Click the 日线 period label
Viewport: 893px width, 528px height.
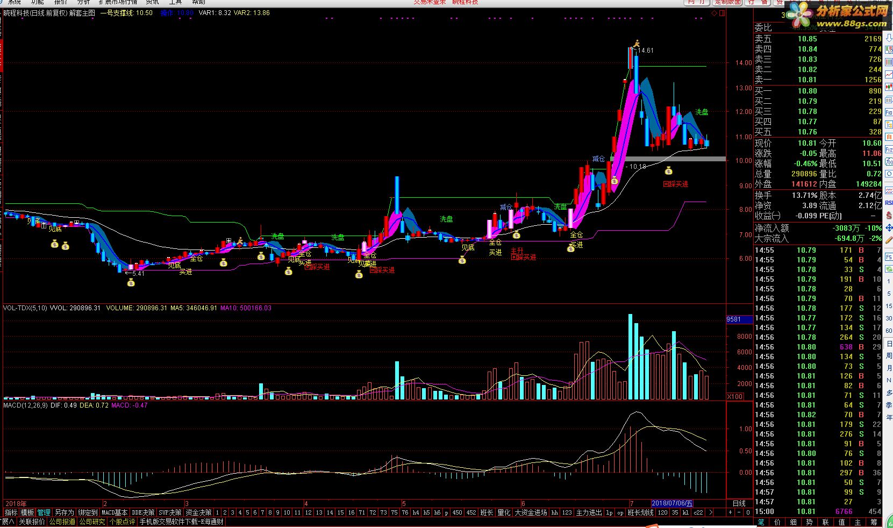pos(739,504)
